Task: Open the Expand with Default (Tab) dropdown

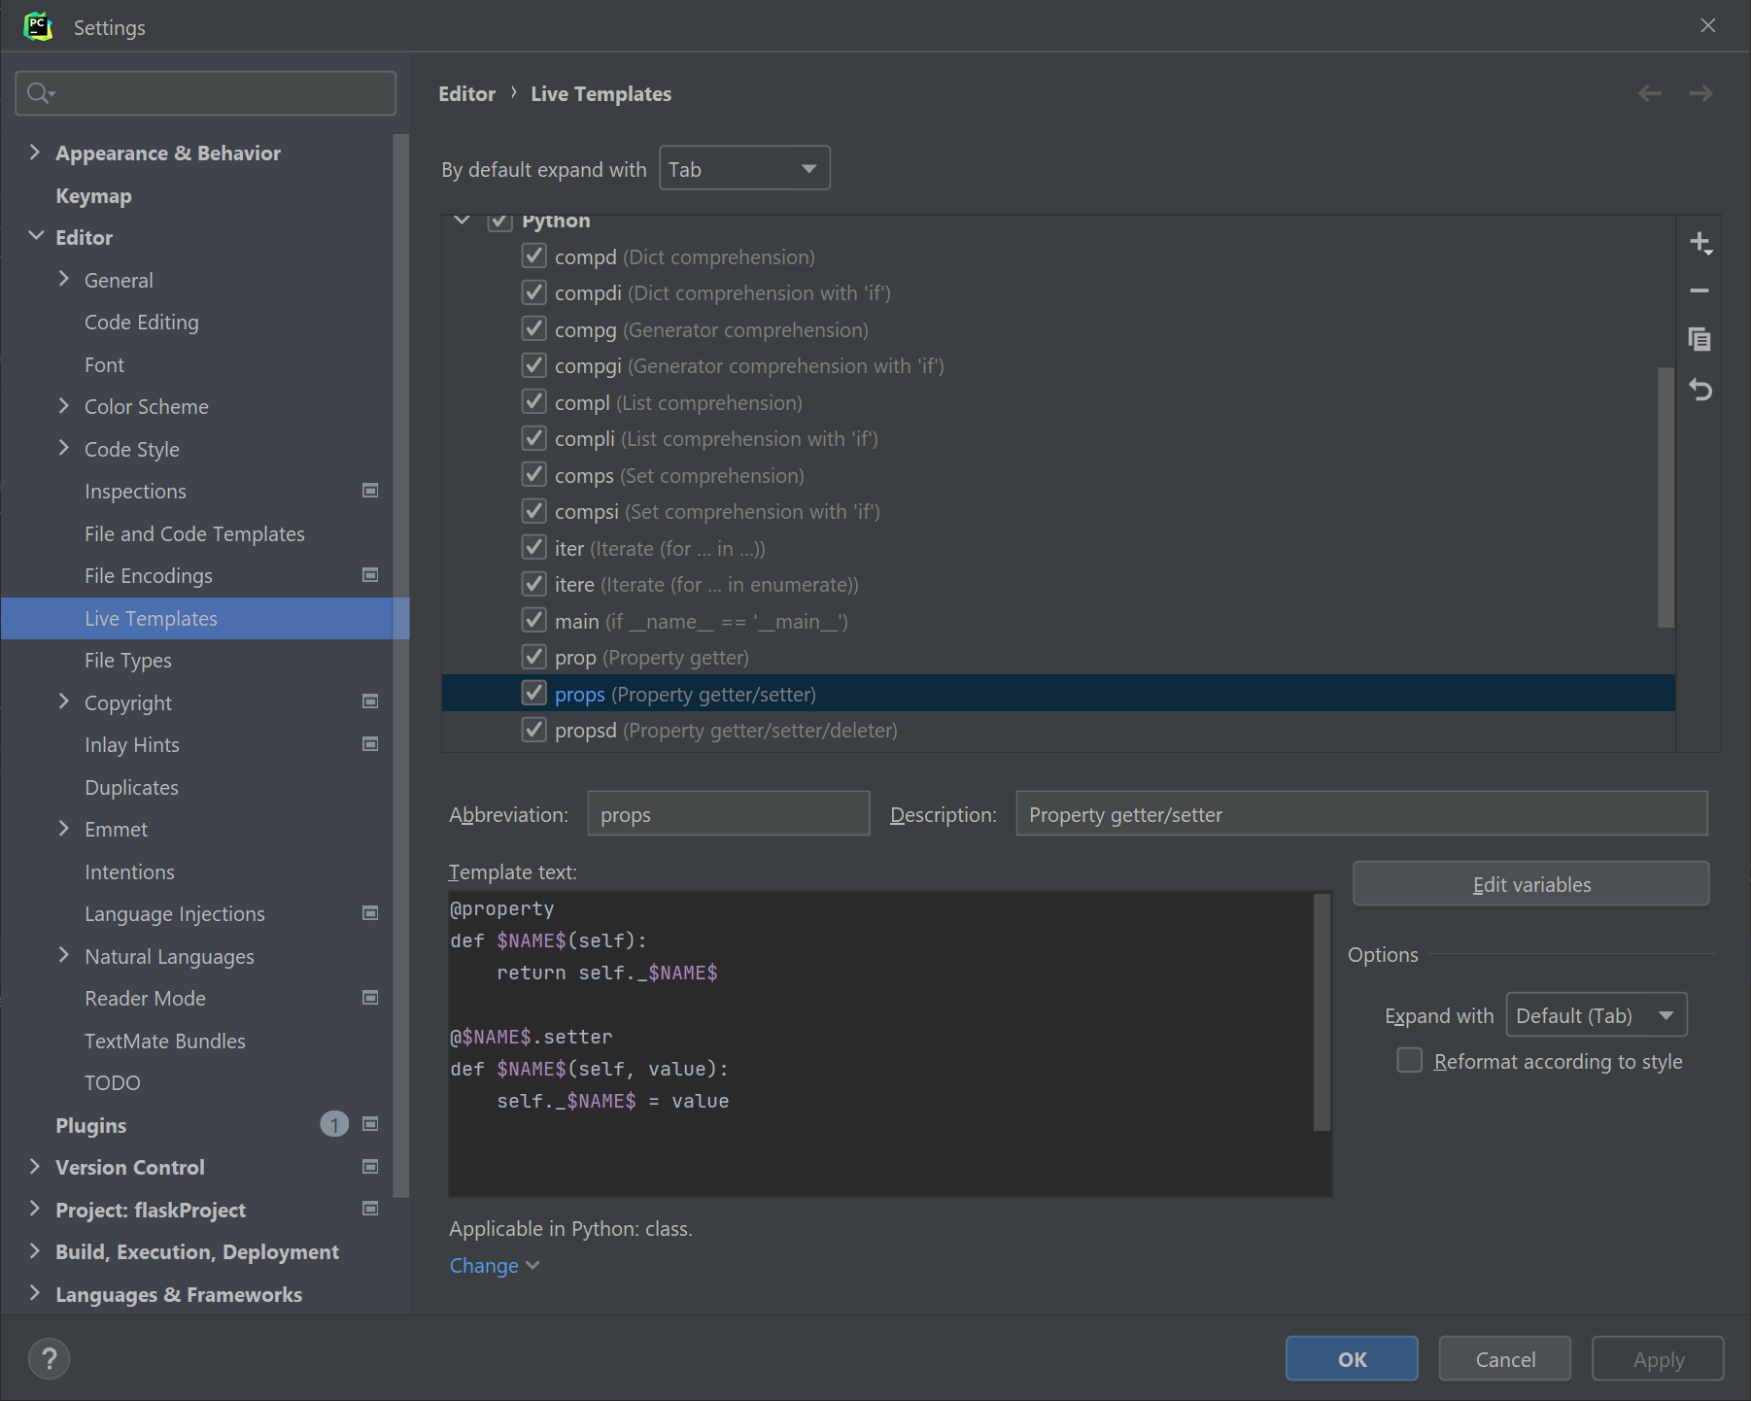Action: point(1596,1015)
